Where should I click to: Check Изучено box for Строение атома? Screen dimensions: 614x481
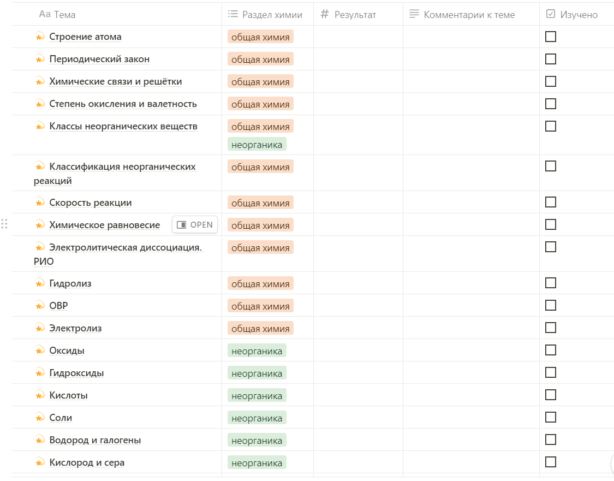click(551, 37)
